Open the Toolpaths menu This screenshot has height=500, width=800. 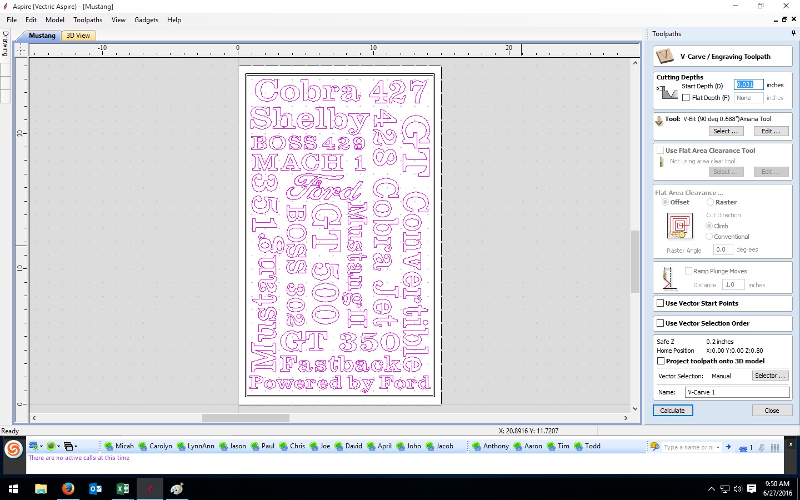click(88, 20)
